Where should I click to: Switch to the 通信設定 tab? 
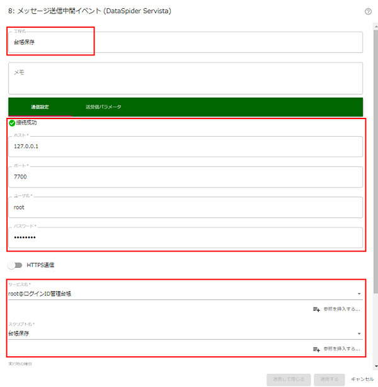point(40,107)
